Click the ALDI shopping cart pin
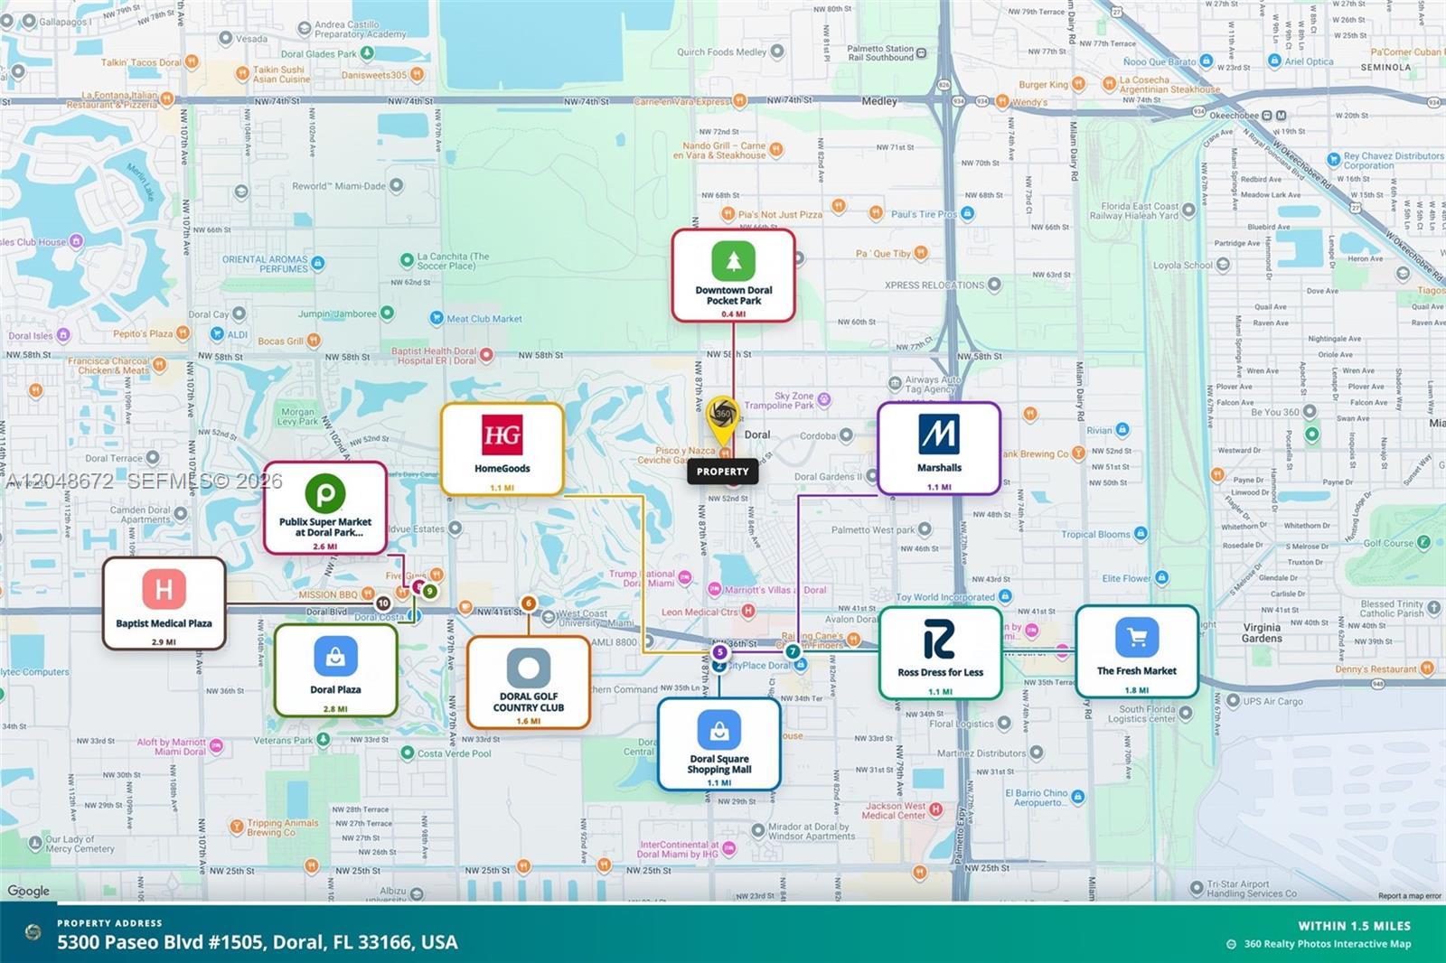The image size is (1446, 963). tap(217, 333)
